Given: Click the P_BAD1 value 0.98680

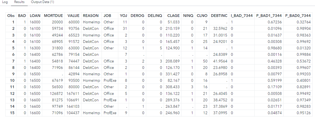Looking at the screenshot, I should point(275,48).
